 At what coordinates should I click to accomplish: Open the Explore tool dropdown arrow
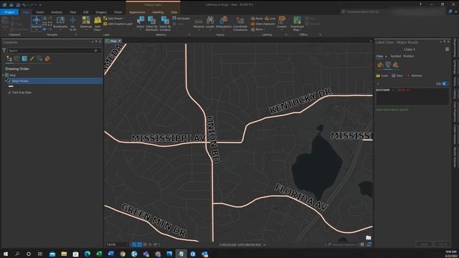tap(37, 30)
